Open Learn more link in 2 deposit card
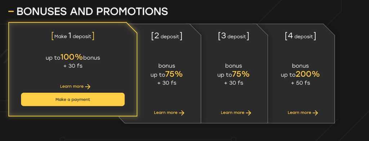 (x=169, y=113)
